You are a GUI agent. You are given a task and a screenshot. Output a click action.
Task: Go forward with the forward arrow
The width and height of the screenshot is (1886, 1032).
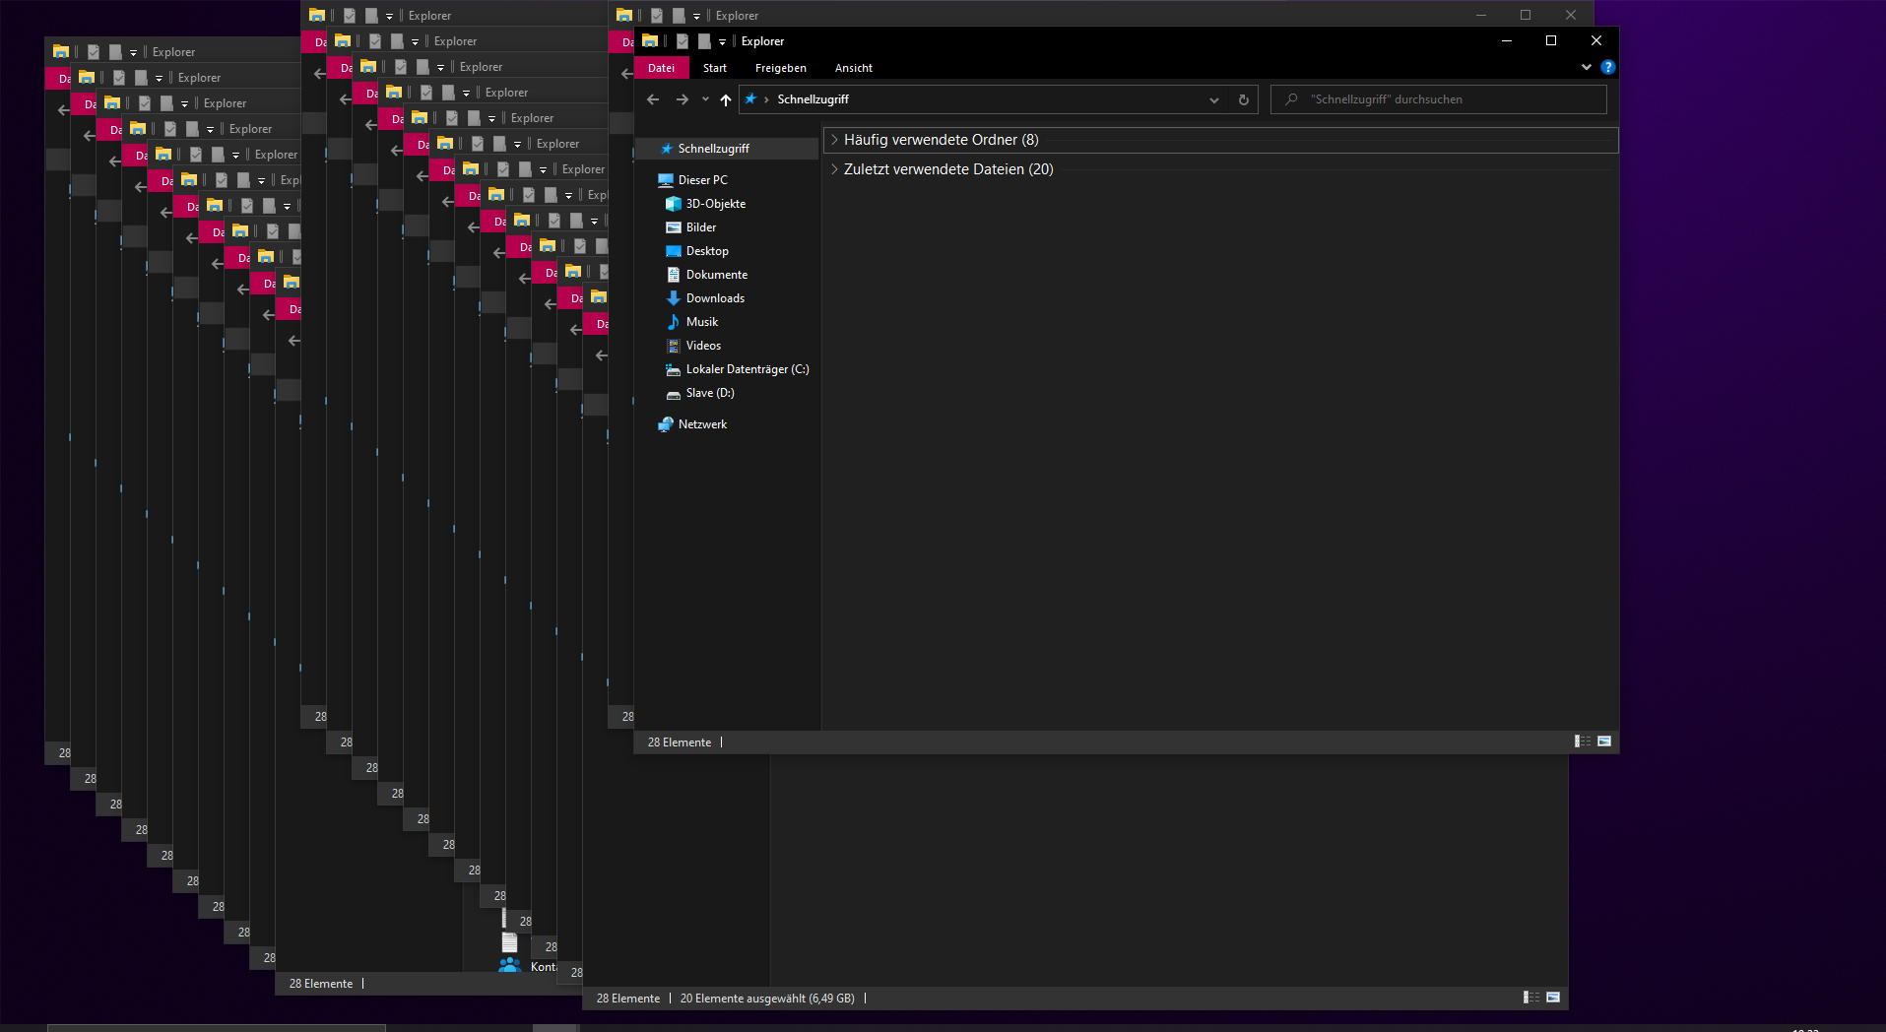(683, 99)
